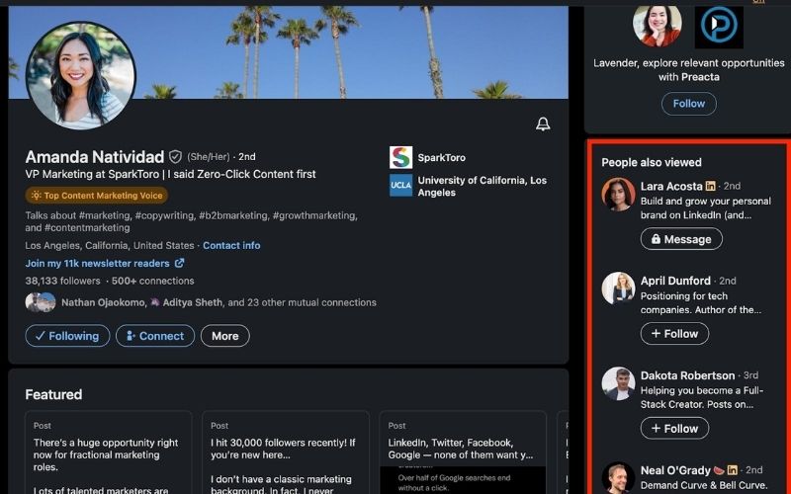Click the verified shield badge beside name
Viewport: 791px width, 494px height.
pos(175,157)
